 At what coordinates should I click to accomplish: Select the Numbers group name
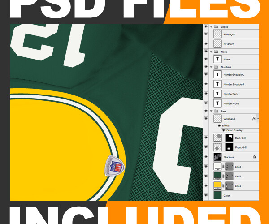pyautogui.click(x=226, y=67)
